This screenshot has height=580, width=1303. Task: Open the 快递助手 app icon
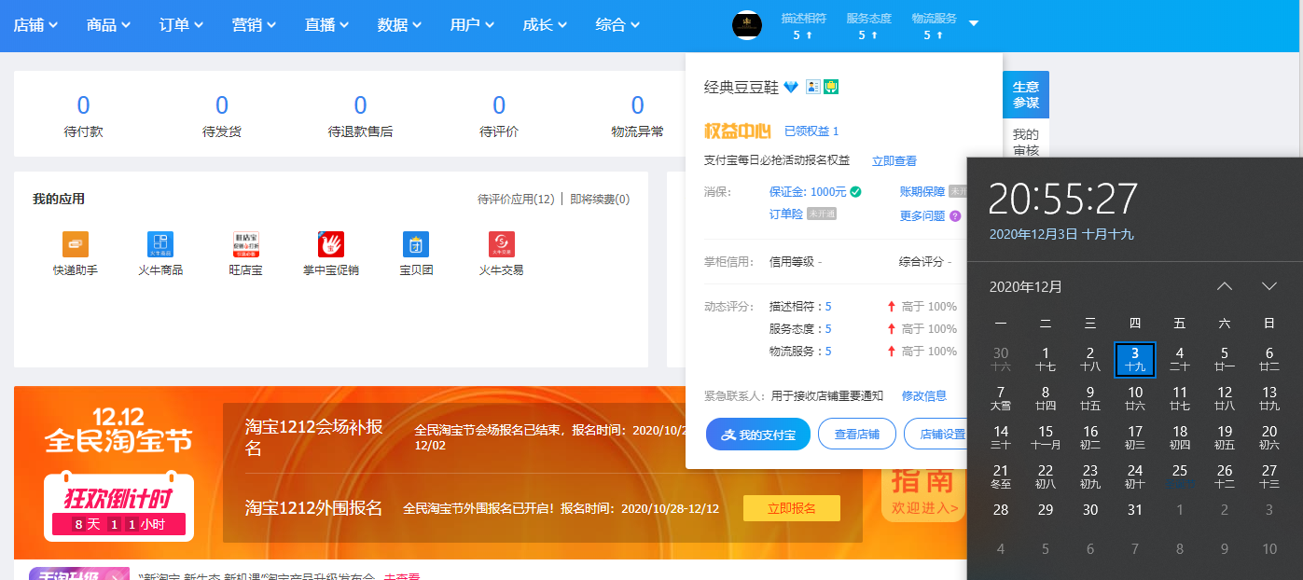pyautogui.click(x=76, y=244)
